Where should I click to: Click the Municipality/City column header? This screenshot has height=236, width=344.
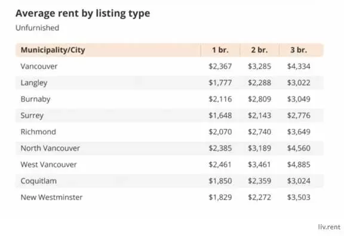(x=53, y=50)
